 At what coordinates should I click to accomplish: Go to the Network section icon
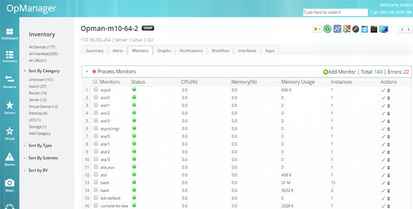(x=9, y=81)
